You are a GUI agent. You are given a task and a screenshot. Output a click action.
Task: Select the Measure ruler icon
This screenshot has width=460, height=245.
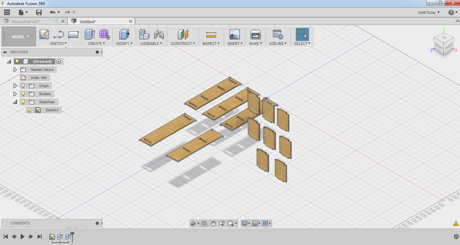pyautogui.click(x=211, y=34)
